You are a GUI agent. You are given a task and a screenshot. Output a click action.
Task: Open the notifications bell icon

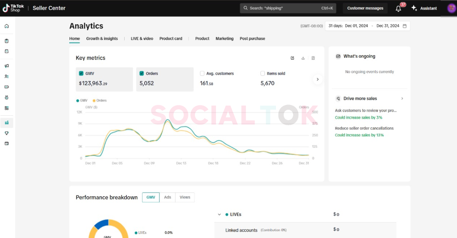click(398, 9)
